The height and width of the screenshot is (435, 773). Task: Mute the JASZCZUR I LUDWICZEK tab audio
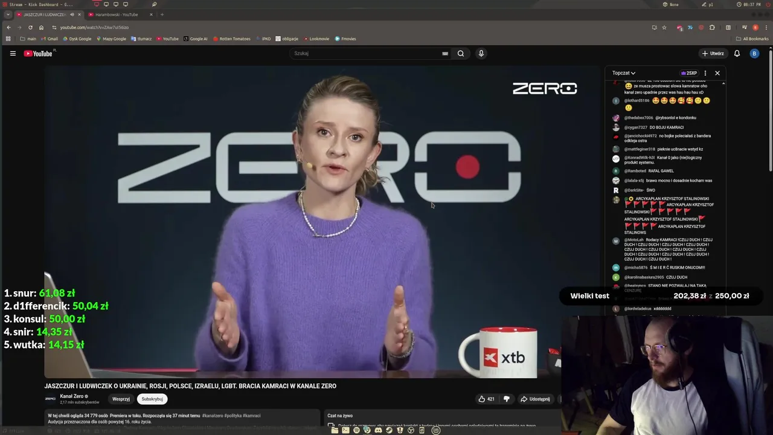tap(72, 14)
